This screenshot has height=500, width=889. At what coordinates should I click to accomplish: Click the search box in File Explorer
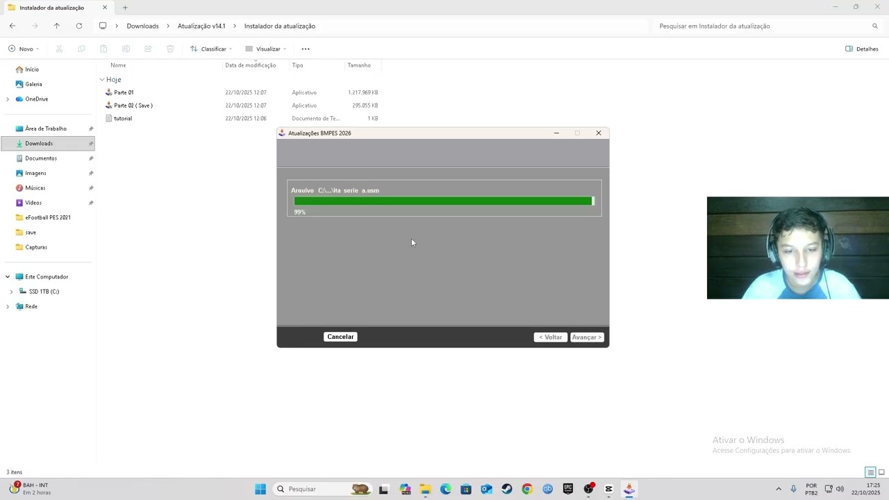pyautogui.click(x=767, y=26)
